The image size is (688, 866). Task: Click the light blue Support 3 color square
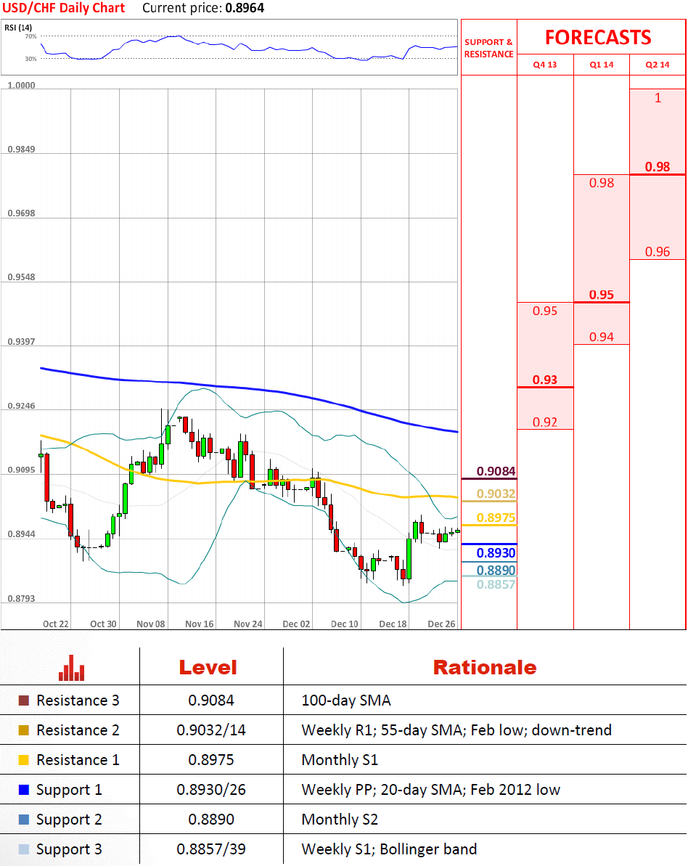click(x=23, y=849)
